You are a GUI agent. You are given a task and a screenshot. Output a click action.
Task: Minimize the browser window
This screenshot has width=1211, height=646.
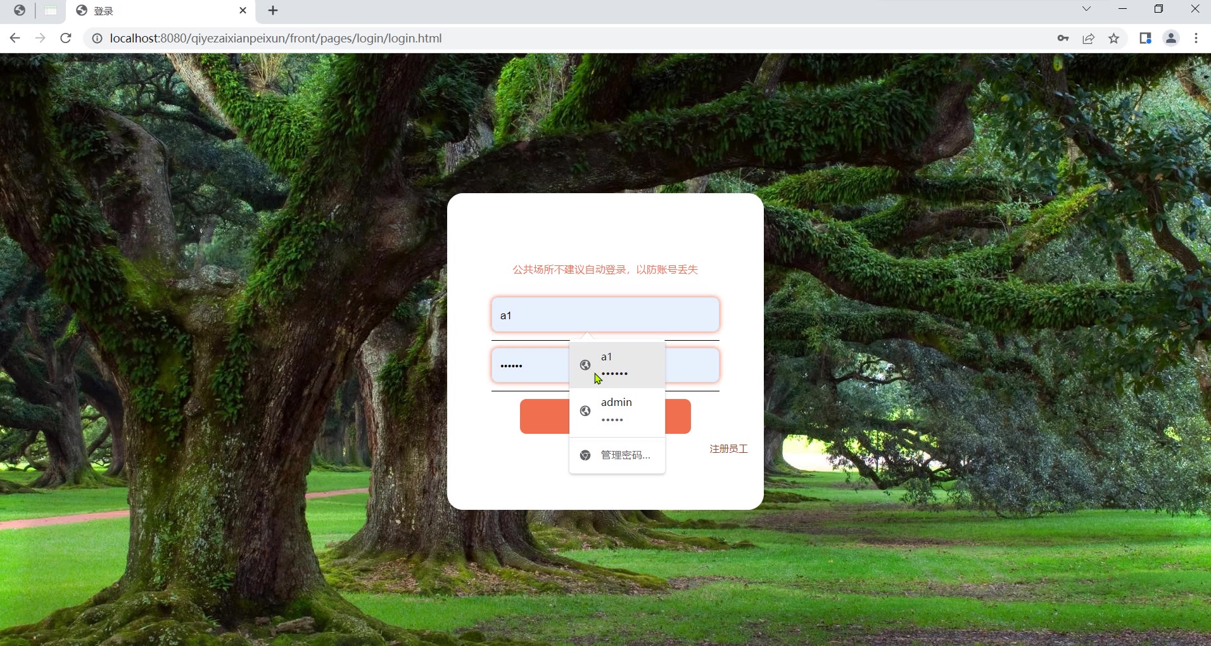pyautogui.click(x=1122, y=9)
